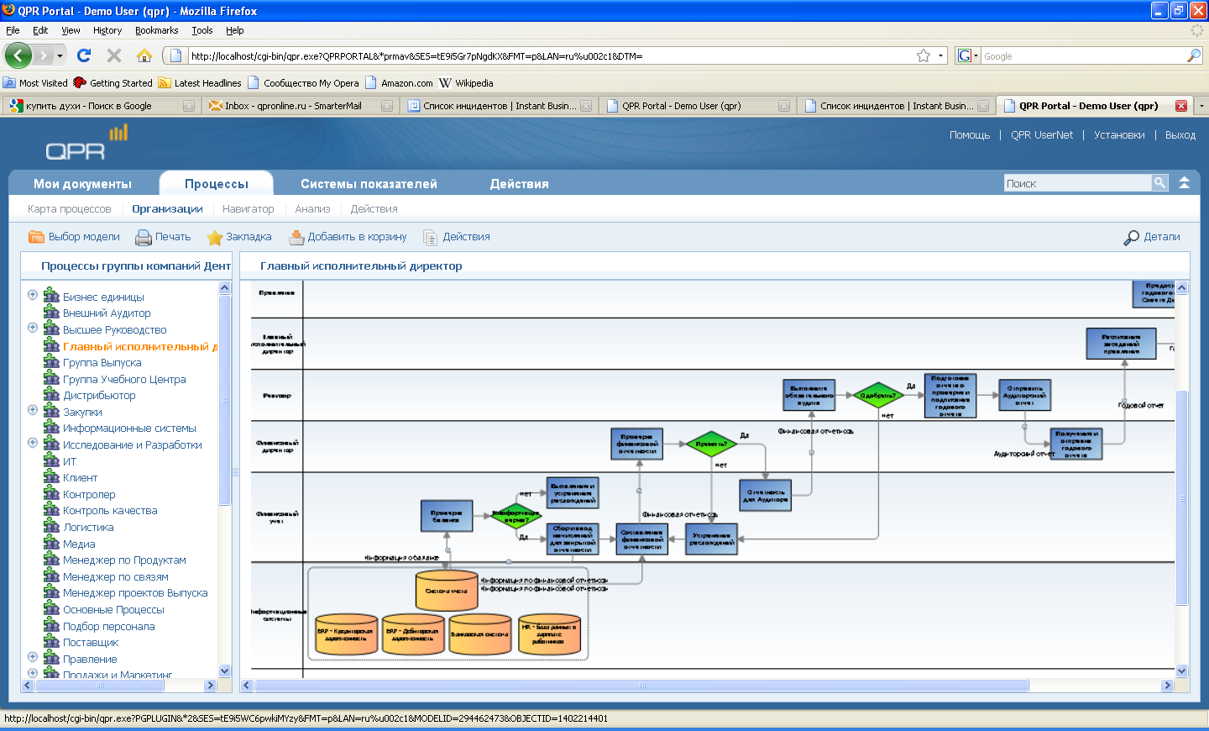Select Подбор персонала in the tree
Screen dimensions: 1209x731
point(108,627)
